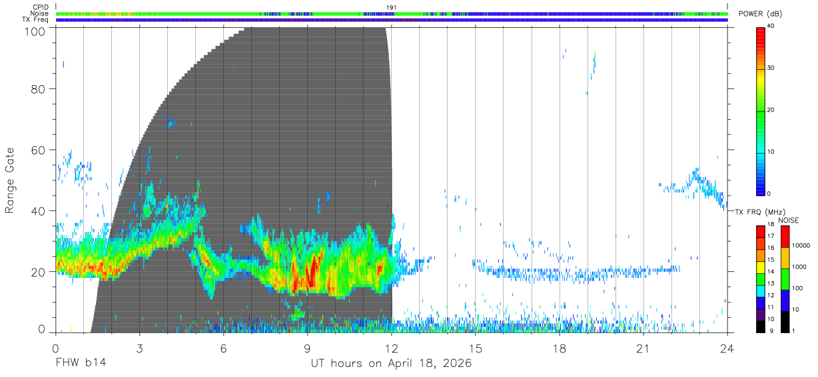
Task: Click the UT hour tick label 21
Action: [x=643, y=348]
